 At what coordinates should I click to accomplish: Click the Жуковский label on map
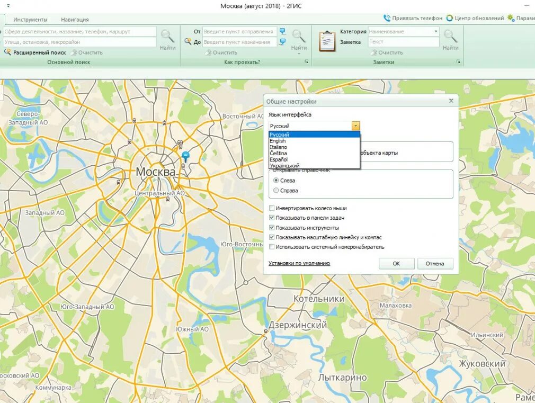click(482, 364)
